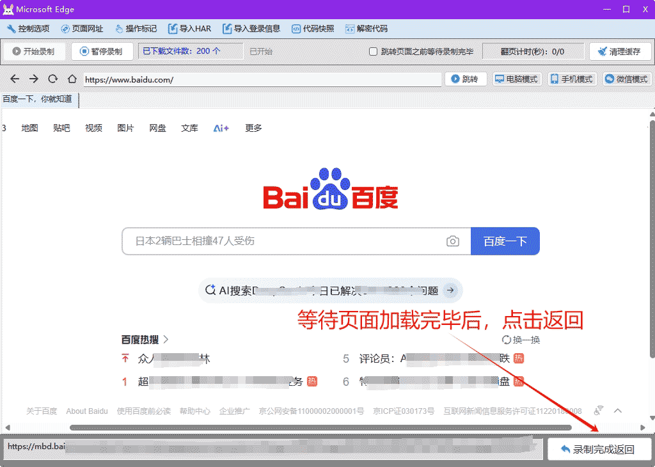The height and width of the screenshot is (467, 655).
Task: Click the camera image-search icon
Action: point(453,241)
